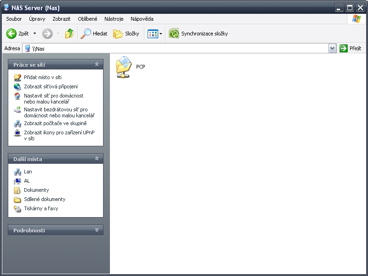The image size is (368, 276).
Task: Select the PCP shared folder icon
Action: click(x=124, y=67)
